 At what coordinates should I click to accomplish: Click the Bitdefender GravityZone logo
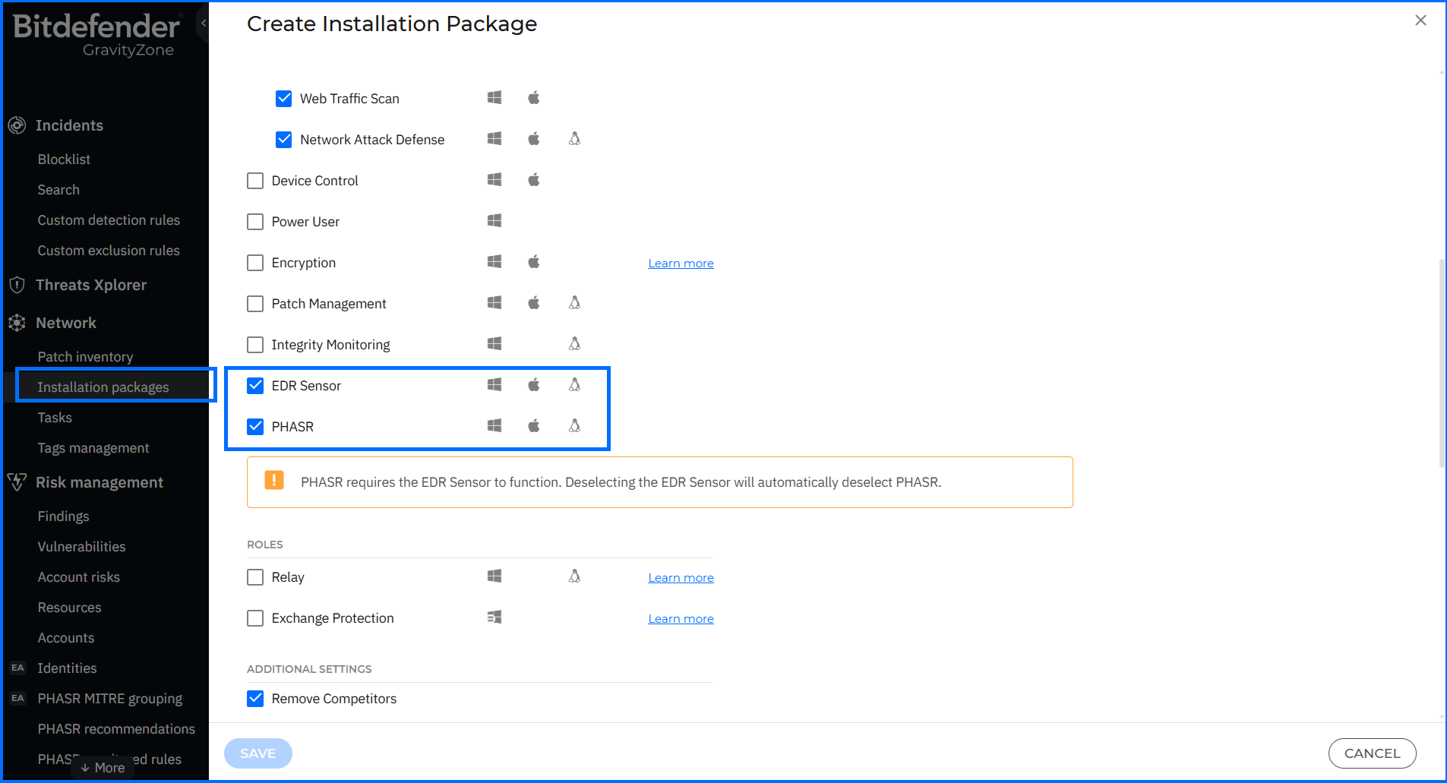tap(97, 35)
